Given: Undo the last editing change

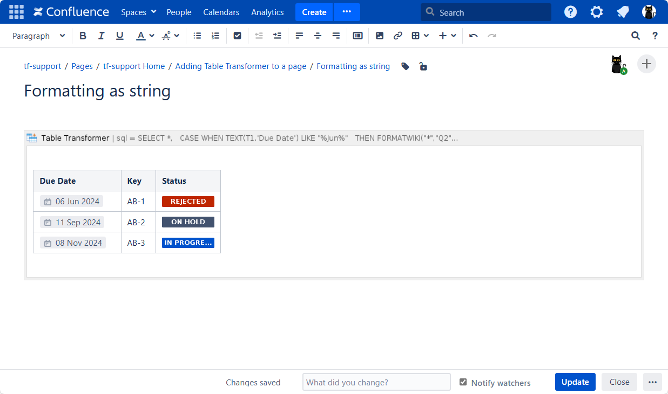Looking at the screenshot, I should pos(473,36).
